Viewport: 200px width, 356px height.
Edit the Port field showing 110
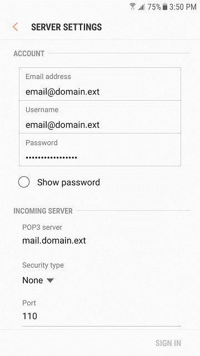pos(102,313)
